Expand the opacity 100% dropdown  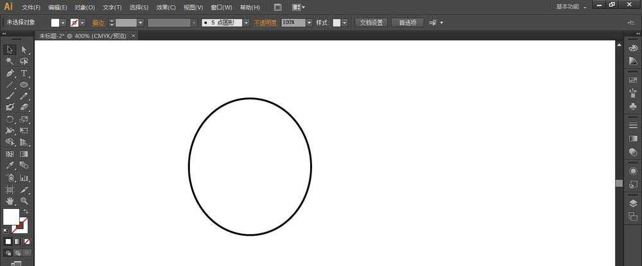pyautogui.click(x=309, y=22)
